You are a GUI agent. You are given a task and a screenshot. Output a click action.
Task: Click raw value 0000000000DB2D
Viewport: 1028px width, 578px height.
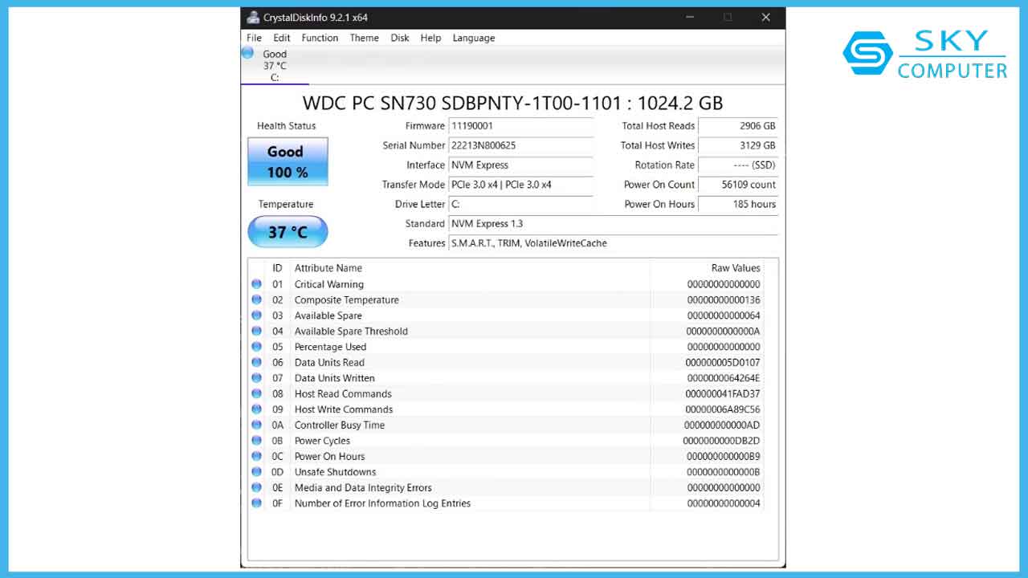tap(722, 441)
